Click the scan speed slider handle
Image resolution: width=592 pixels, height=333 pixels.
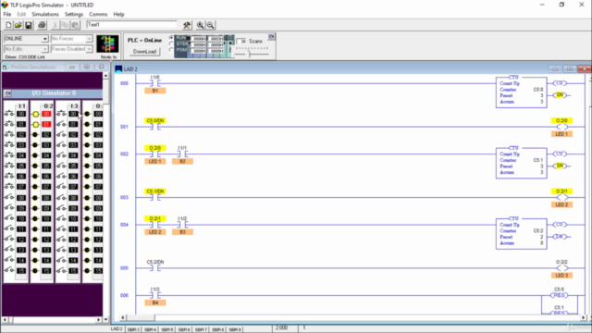tap(249, 55)
